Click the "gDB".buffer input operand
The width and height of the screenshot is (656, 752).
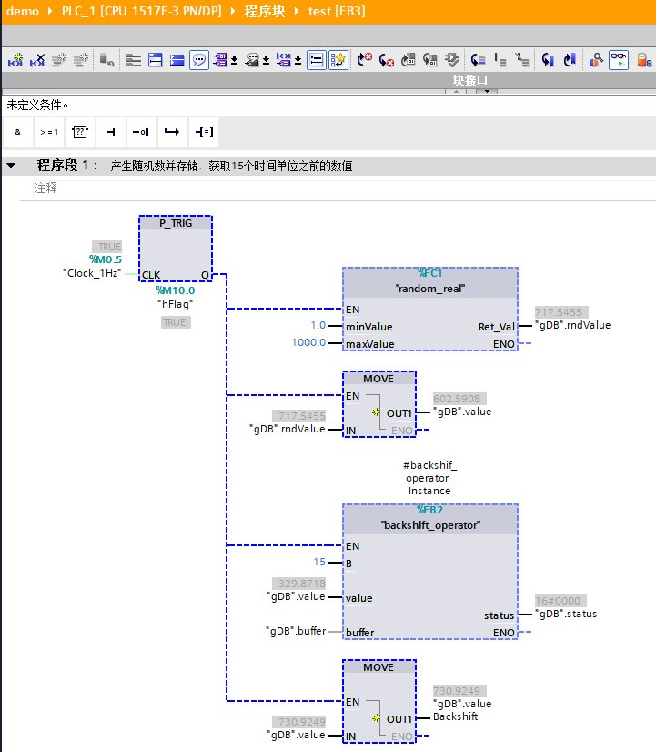tap(296, 631)
